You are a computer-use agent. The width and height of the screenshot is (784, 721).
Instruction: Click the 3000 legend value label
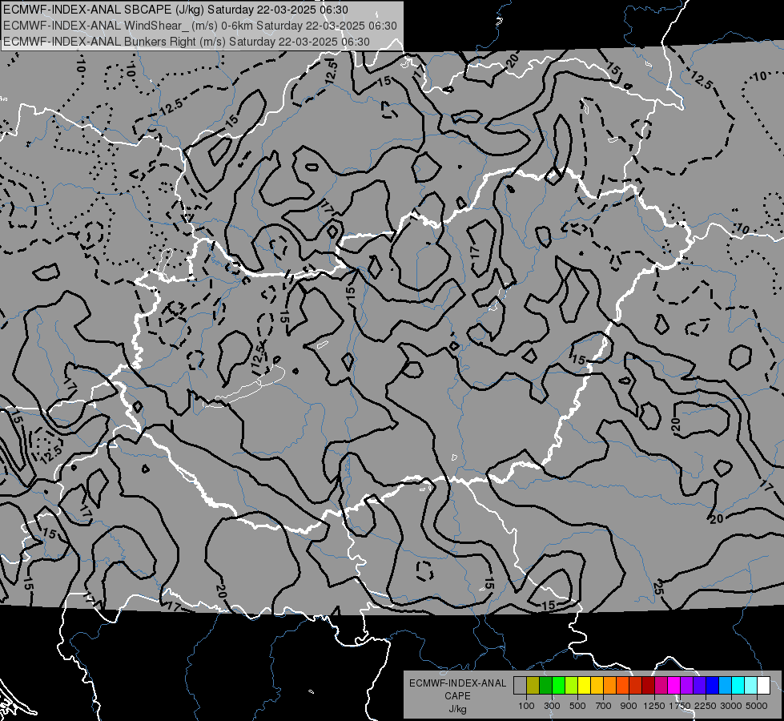coord(731,706)
